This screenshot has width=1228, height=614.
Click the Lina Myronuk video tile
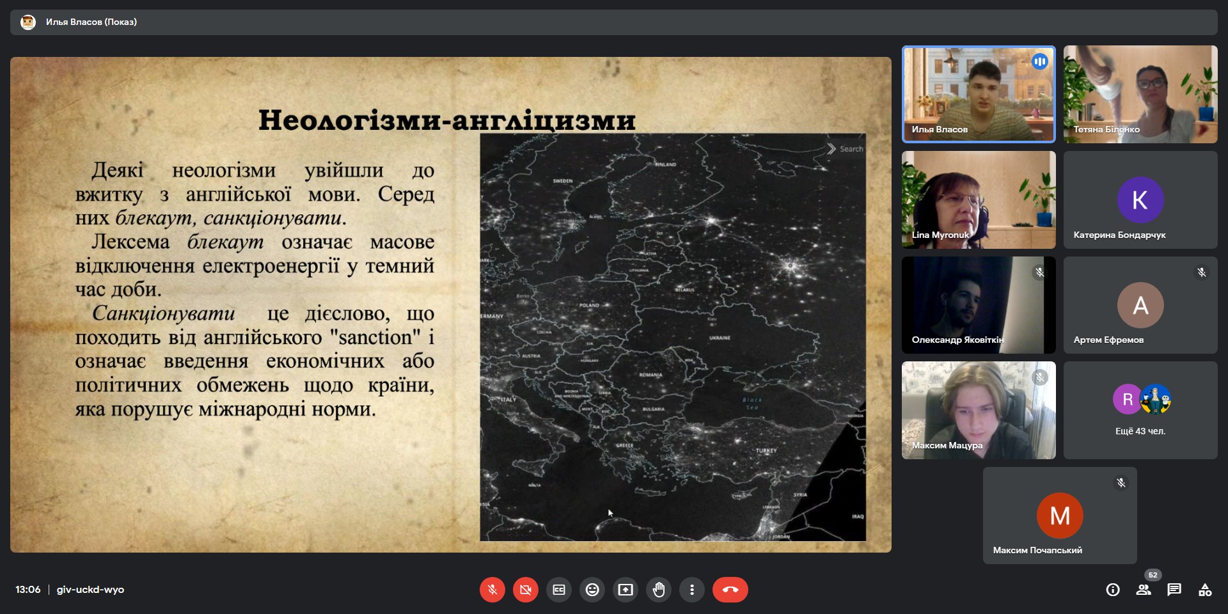click(x=978, y=200)
